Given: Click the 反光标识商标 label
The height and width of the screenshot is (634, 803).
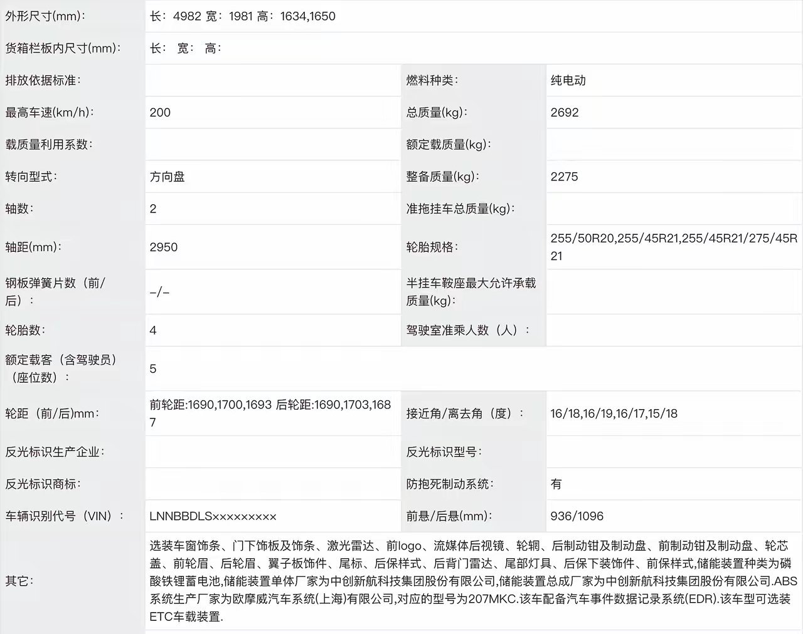Looking at the screenshot, I should point(43,484).
